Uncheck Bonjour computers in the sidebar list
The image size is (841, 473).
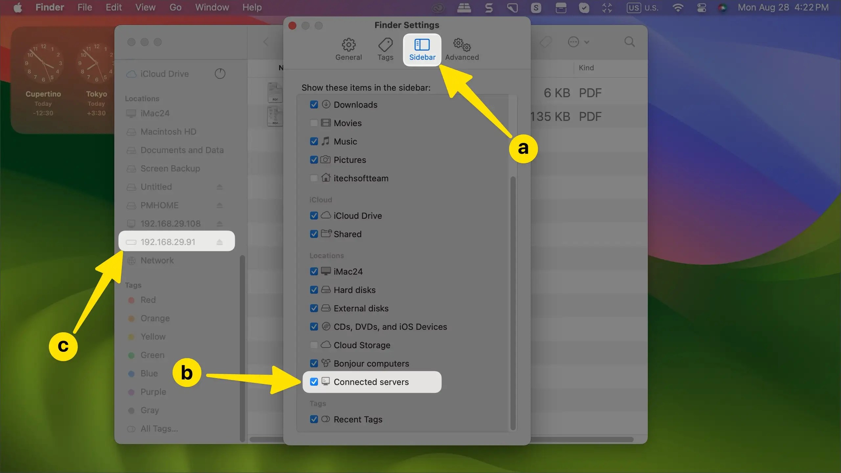pyautogui.click(x=314, y=363)
